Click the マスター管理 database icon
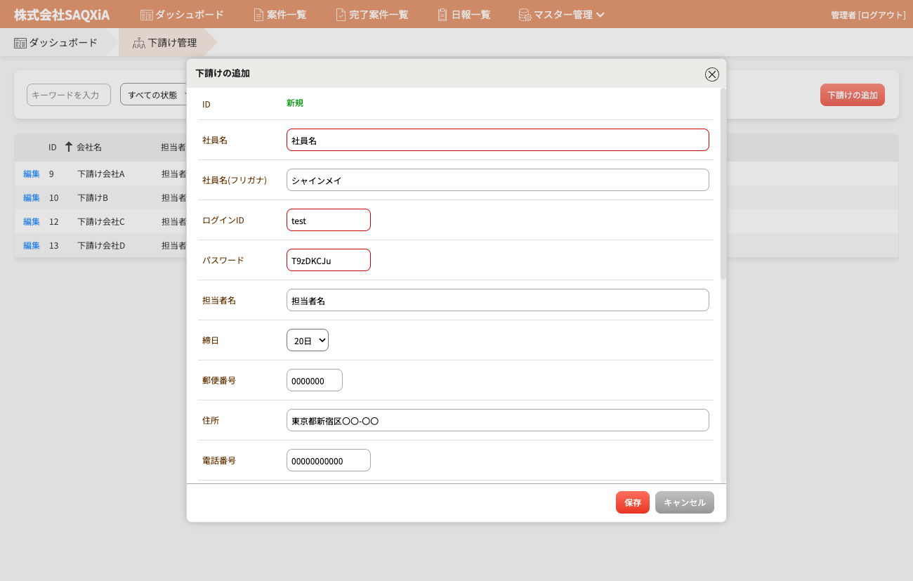913x581 pixels. coord(525,15)
